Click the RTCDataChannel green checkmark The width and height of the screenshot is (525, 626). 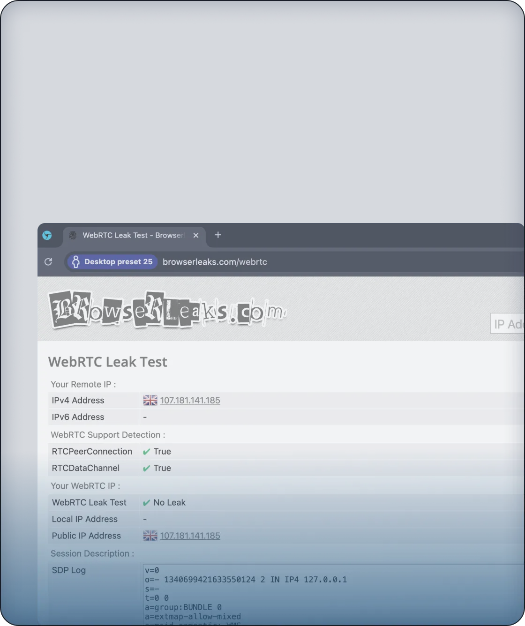pos(146,468)
